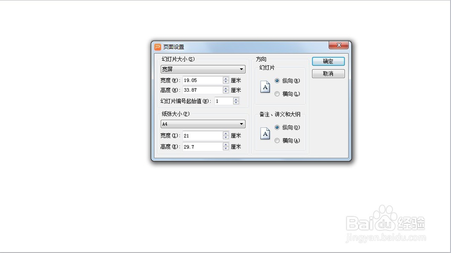Screen dimensions: 451x253
Task: Select 横向(L) for slide orientation
Action: click(x=287, y=94)
